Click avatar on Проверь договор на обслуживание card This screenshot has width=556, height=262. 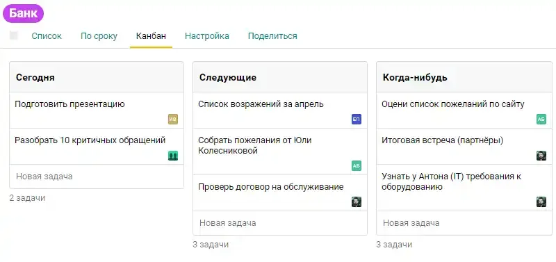tap(357, 202)
